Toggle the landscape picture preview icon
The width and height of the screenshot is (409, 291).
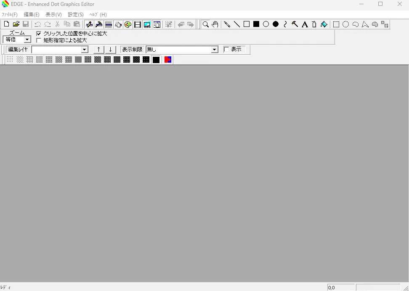pyautogui.click(x=147, y=24)
